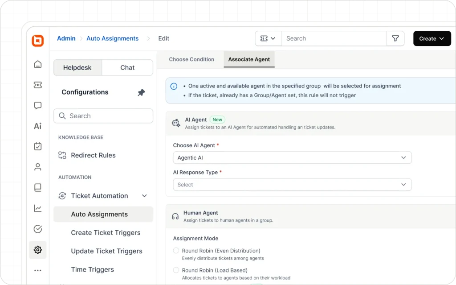
Task: Open the Contacts person icon in sidebar
Action: (38, 167)
